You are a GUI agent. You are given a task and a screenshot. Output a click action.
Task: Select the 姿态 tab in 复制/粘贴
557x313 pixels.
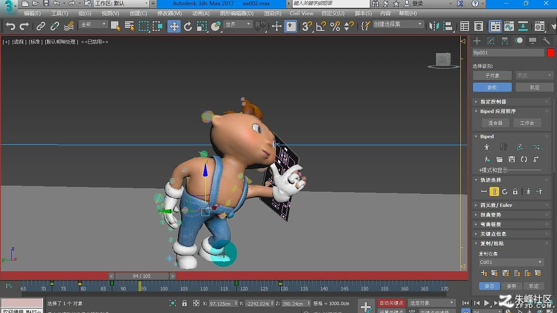[x=490, y=286]
